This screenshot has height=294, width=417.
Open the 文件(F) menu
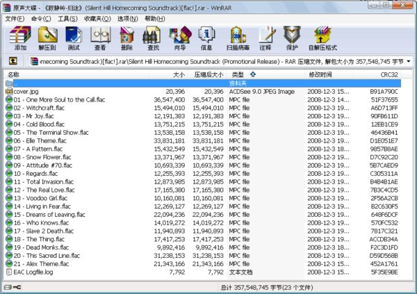pos(15,19)
